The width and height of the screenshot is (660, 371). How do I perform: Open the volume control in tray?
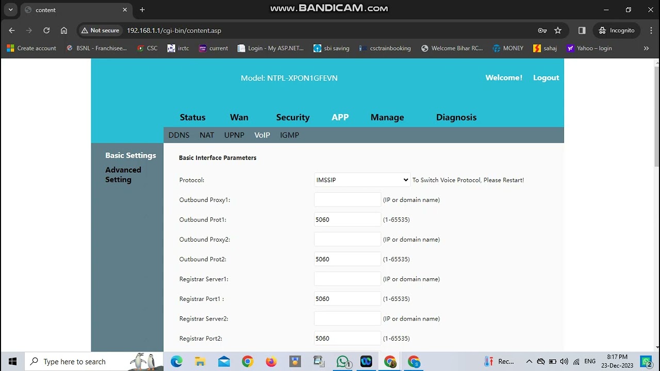click(x=564, y=362)
